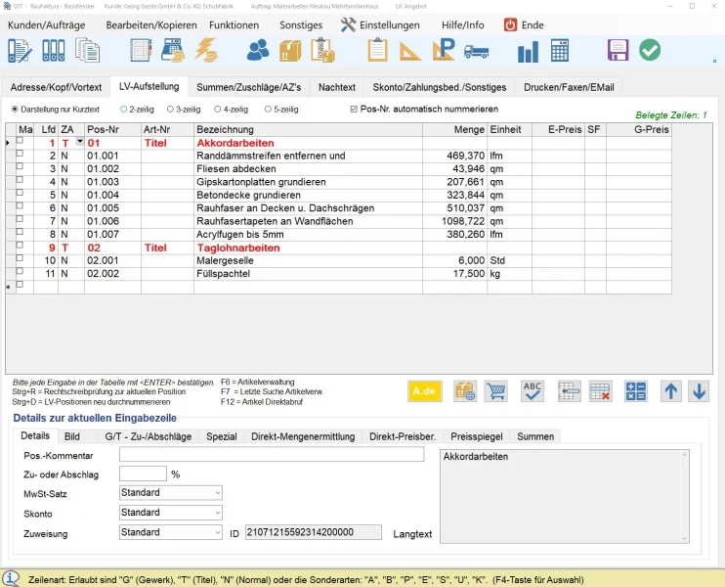Tick the Ma checkbox for row Malergeselle
The width and height of the screenshot is (725, 587).
click(20, 260)
